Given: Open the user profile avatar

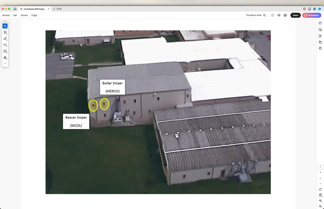Looking at the screenshot, I should [320, 9].
